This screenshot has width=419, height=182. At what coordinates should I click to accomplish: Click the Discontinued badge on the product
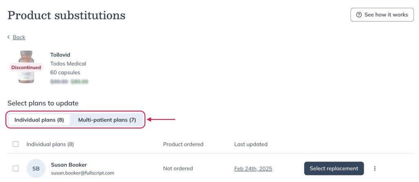[26, 67]
